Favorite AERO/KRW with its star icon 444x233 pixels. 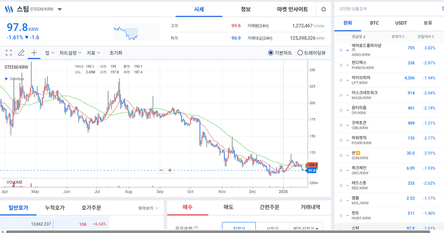[x=340, y=48]
